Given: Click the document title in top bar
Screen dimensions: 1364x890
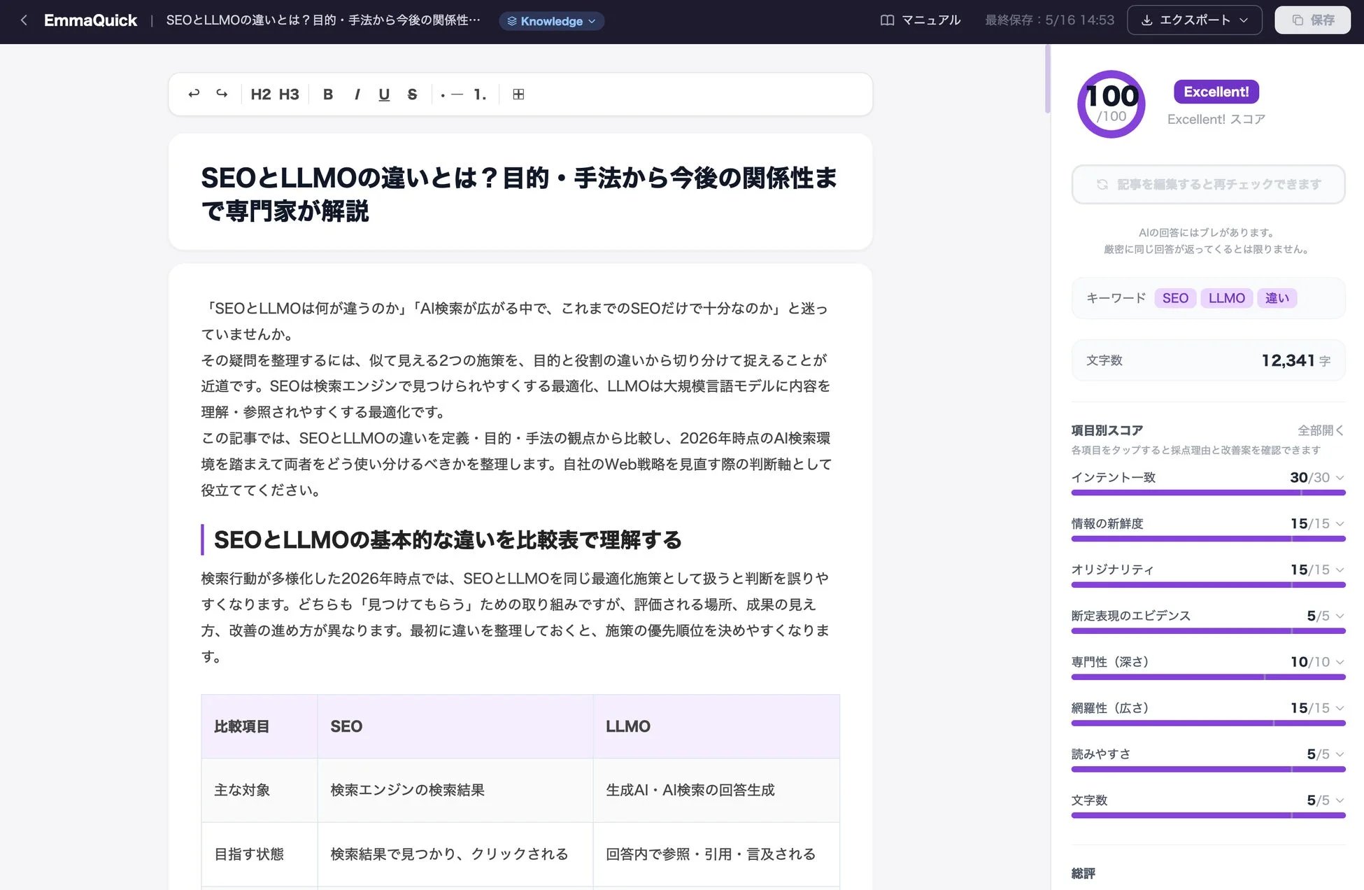Looking at the screenshot, I should (x=323, y=20).
